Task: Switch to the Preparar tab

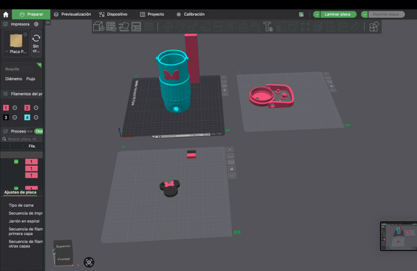Action: (31, 15)
